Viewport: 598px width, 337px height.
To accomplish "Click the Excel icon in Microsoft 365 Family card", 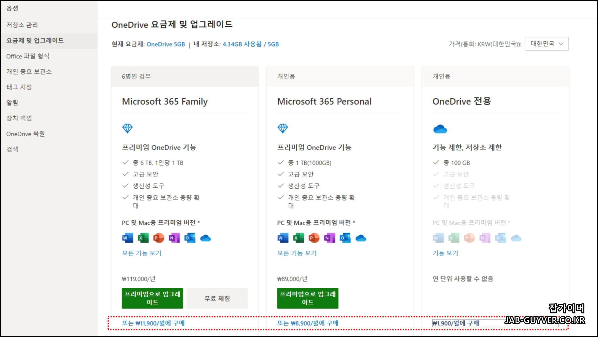I will [143, 238].
